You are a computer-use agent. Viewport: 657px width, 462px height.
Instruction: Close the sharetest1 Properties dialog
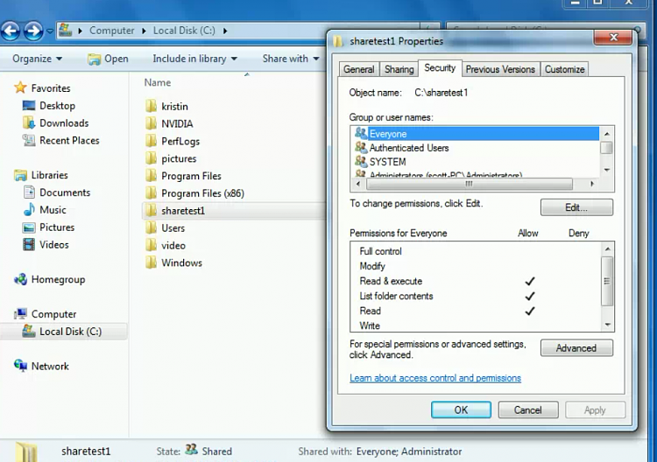pyautogui.click(x=613, y=38)
